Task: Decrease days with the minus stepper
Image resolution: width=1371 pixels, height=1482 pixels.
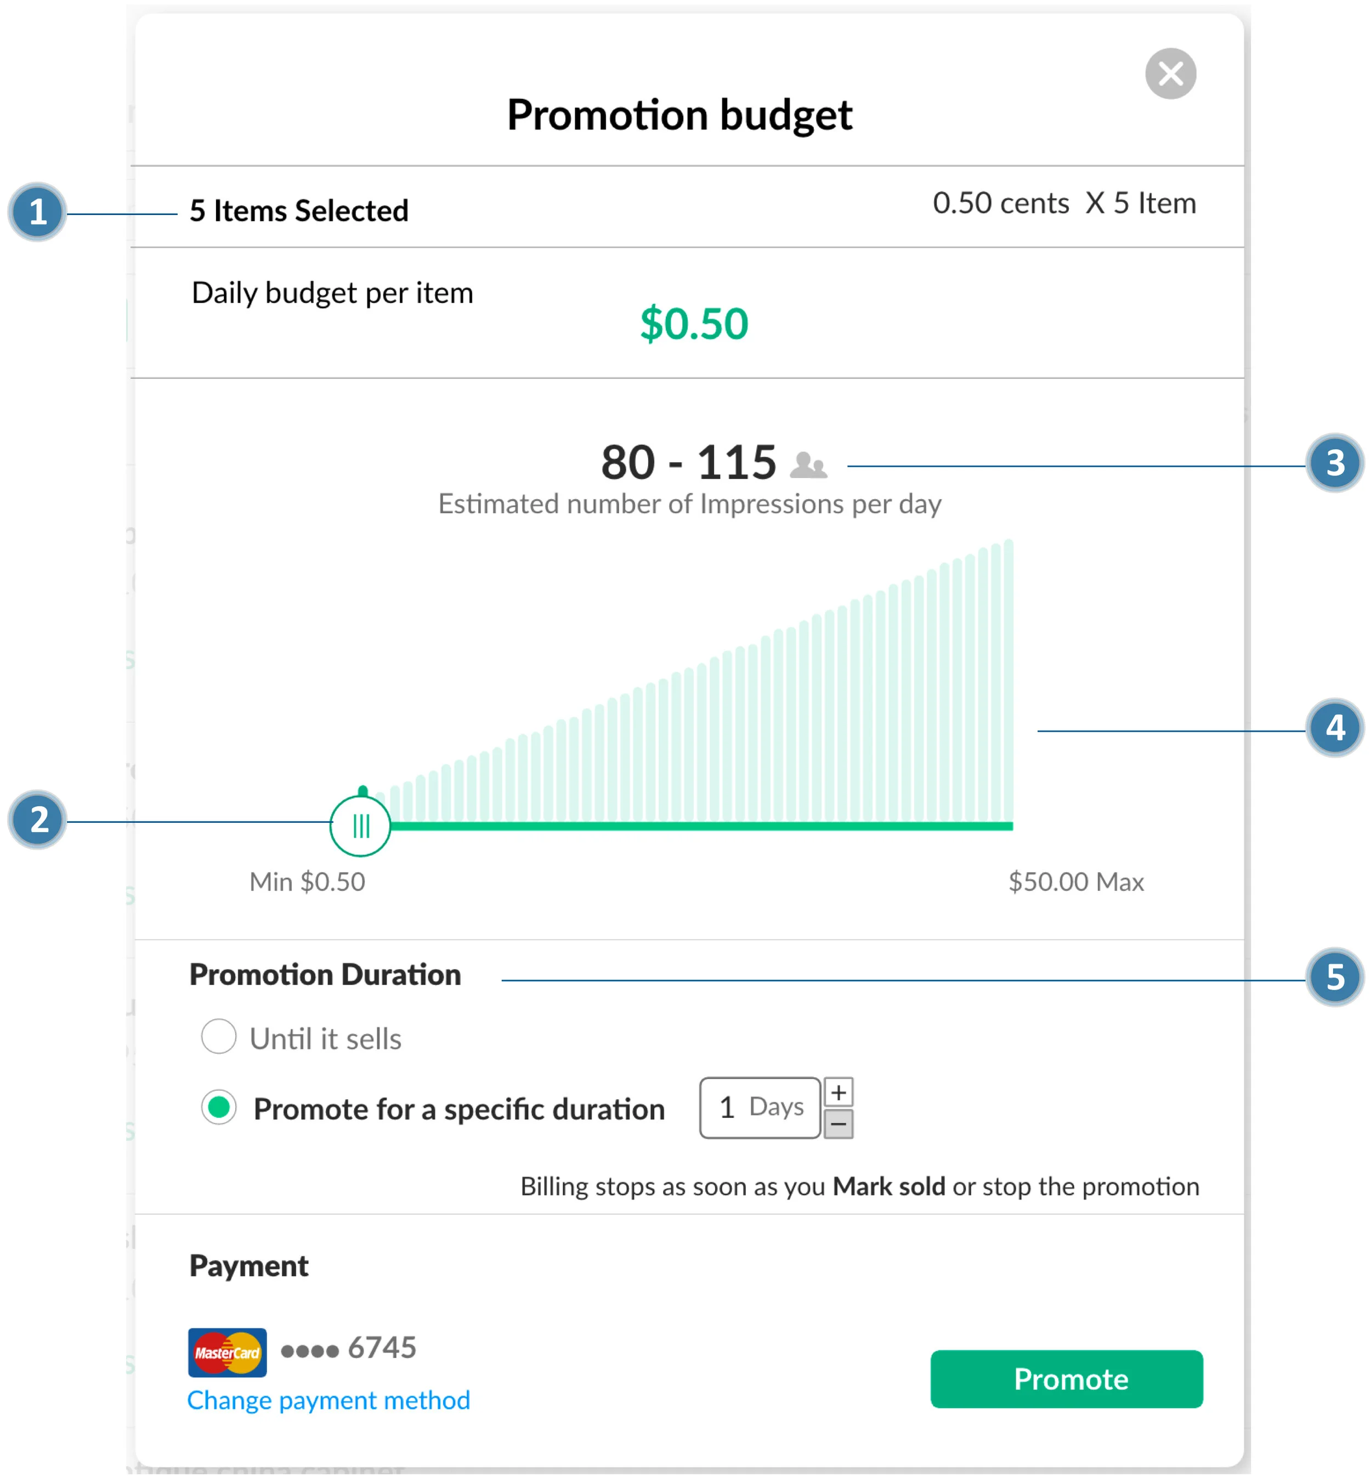Action: click(839, 1123)
